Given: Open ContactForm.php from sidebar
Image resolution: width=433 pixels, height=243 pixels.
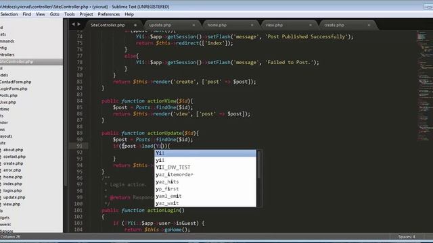Looking at the screenshot, I should (x=16, y=82).
